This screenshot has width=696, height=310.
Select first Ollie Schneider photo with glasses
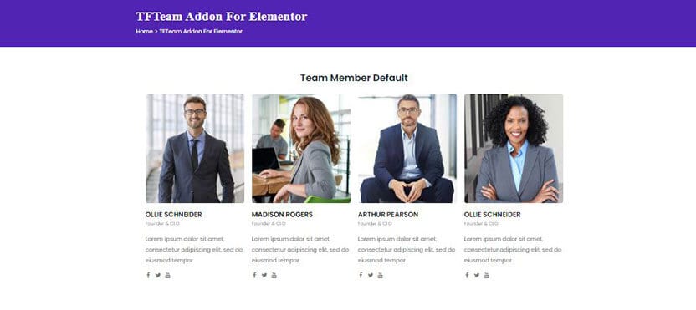click(195, 148)
